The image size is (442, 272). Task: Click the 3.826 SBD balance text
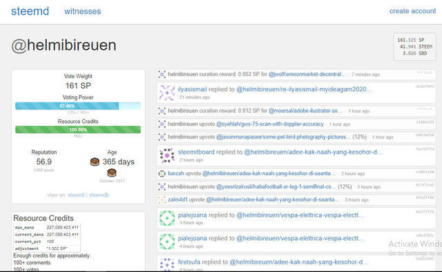click(x=414, y=53)
